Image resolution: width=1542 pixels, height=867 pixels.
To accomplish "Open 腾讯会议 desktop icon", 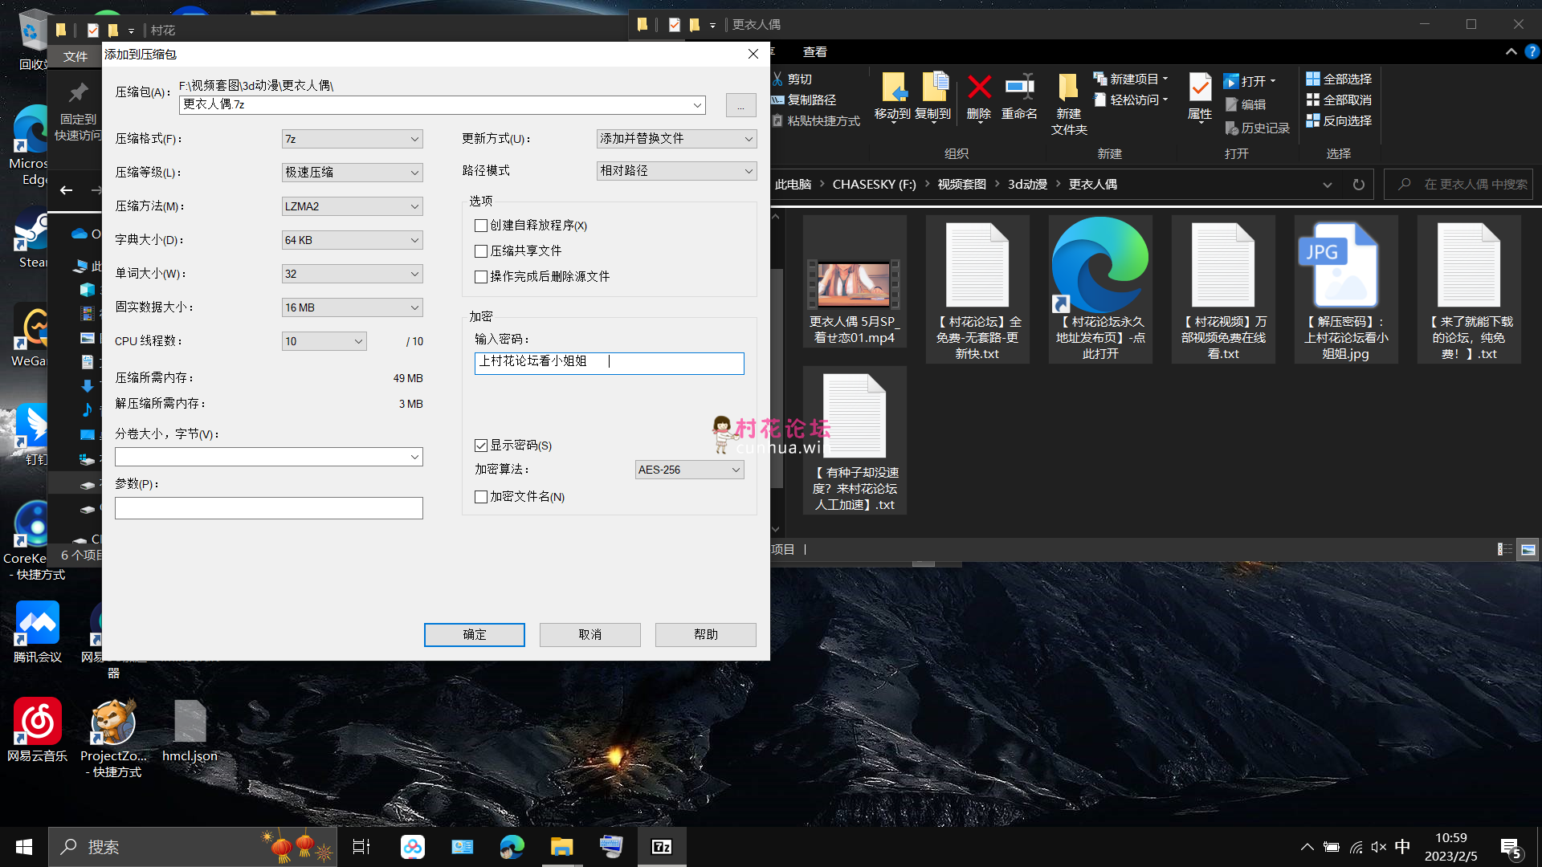I will pos(37,631).
